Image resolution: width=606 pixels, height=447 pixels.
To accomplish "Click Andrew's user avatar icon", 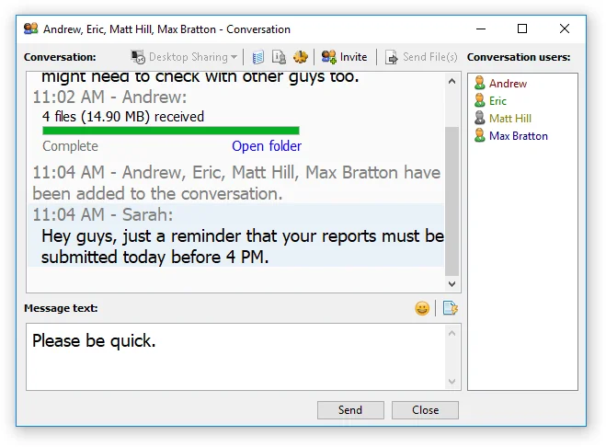I will [x=479, y=84].
